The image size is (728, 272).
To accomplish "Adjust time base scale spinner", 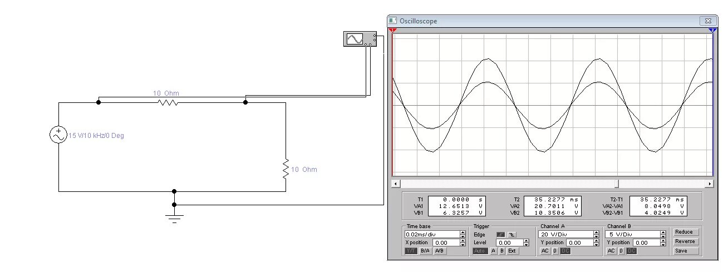I will coord(463,235).
